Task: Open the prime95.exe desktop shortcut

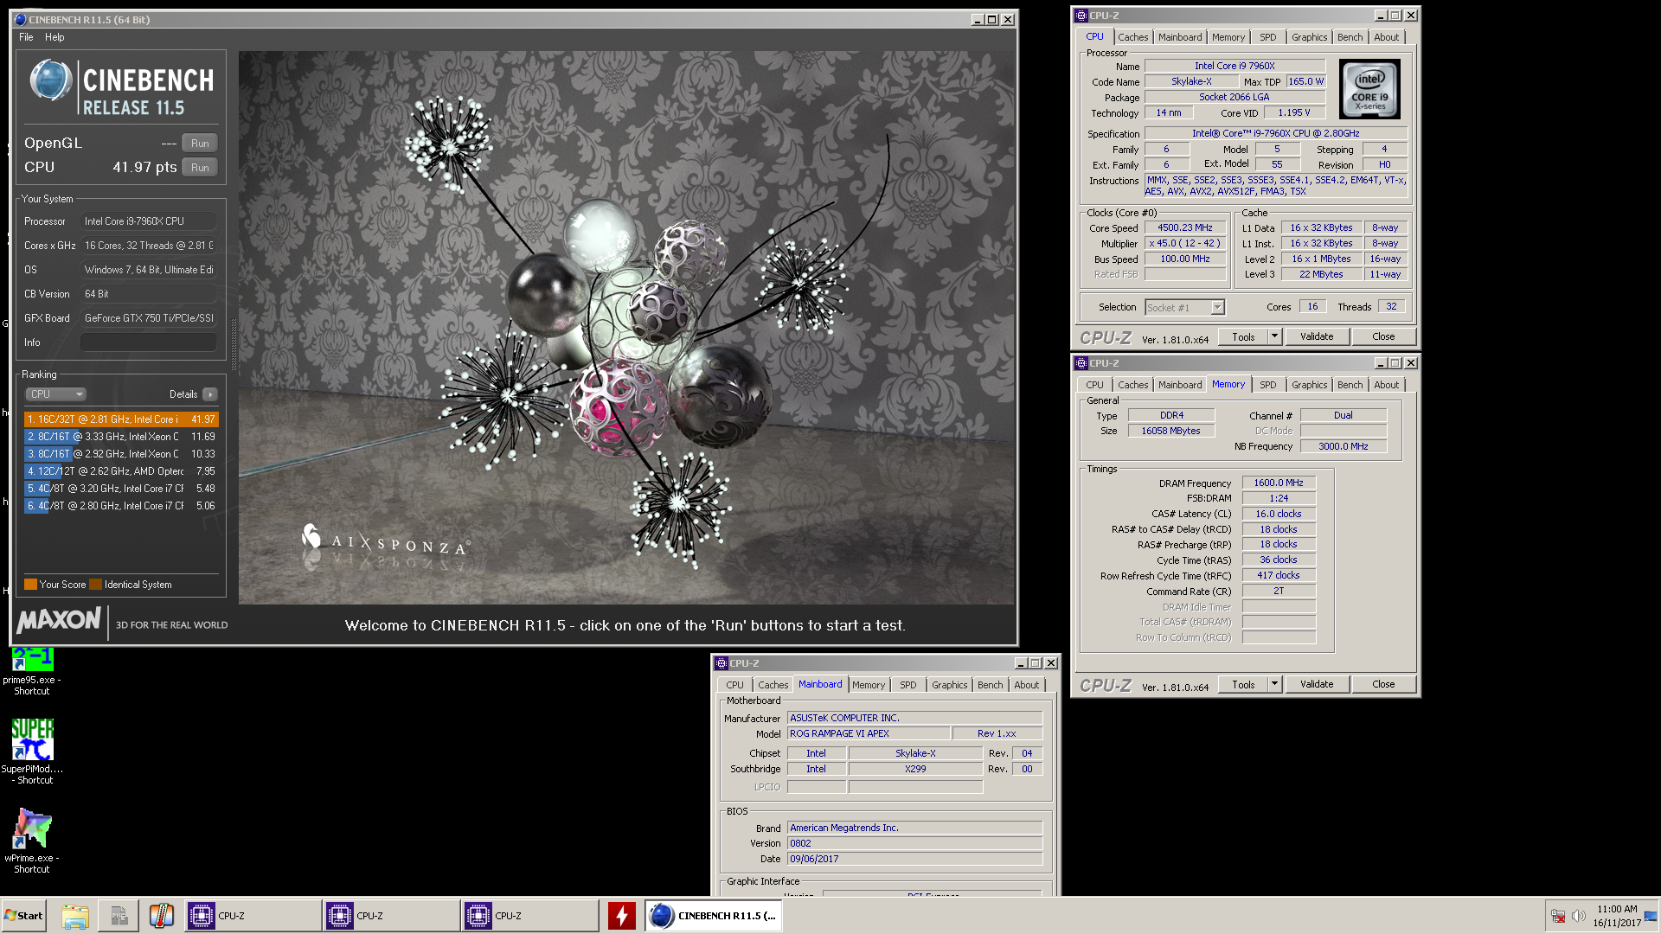Action: (32, 671)
